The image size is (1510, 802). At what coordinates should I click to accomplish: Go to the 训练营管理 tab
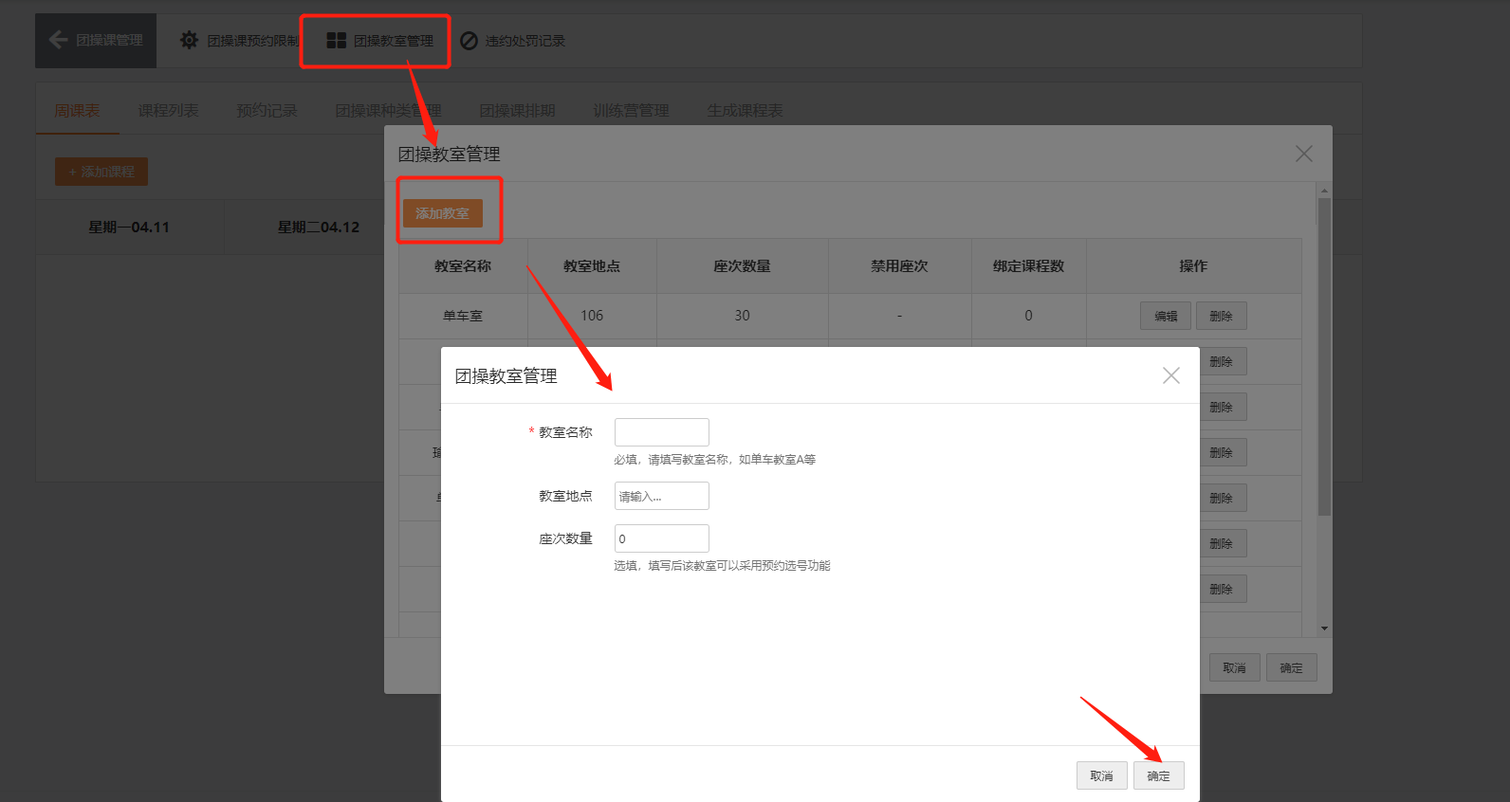coord(631,111)
